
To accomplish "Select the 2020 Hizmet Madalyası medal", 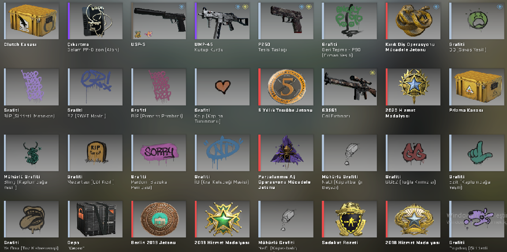I will coord(413,87).
